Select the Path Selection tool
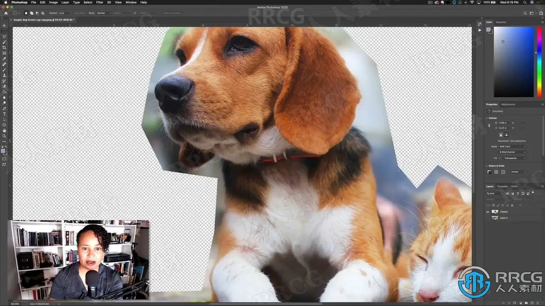The image size is (545, 306). click(x=5, y=119)
